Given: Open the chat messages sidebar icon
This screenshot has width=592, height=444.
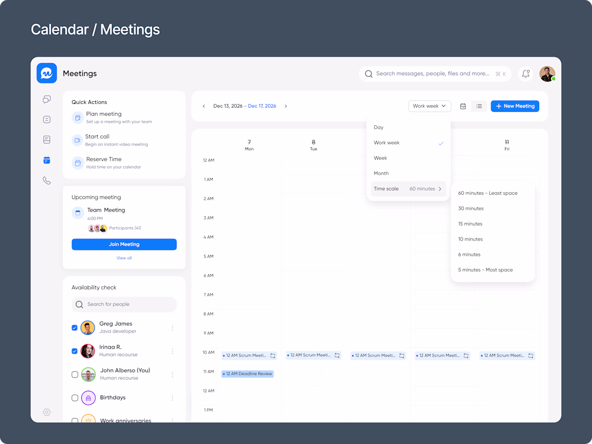Looking at the screenshot, I should 47,100.
